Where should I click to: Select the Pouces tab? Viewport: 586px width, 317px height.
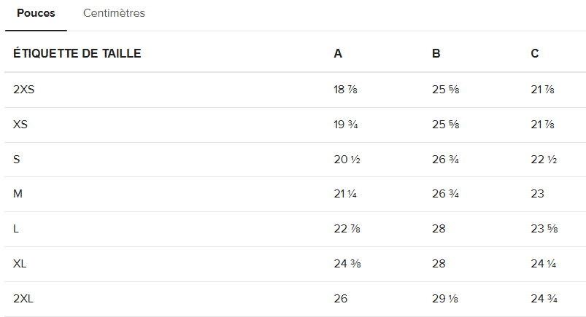click(x=36, y=13)
